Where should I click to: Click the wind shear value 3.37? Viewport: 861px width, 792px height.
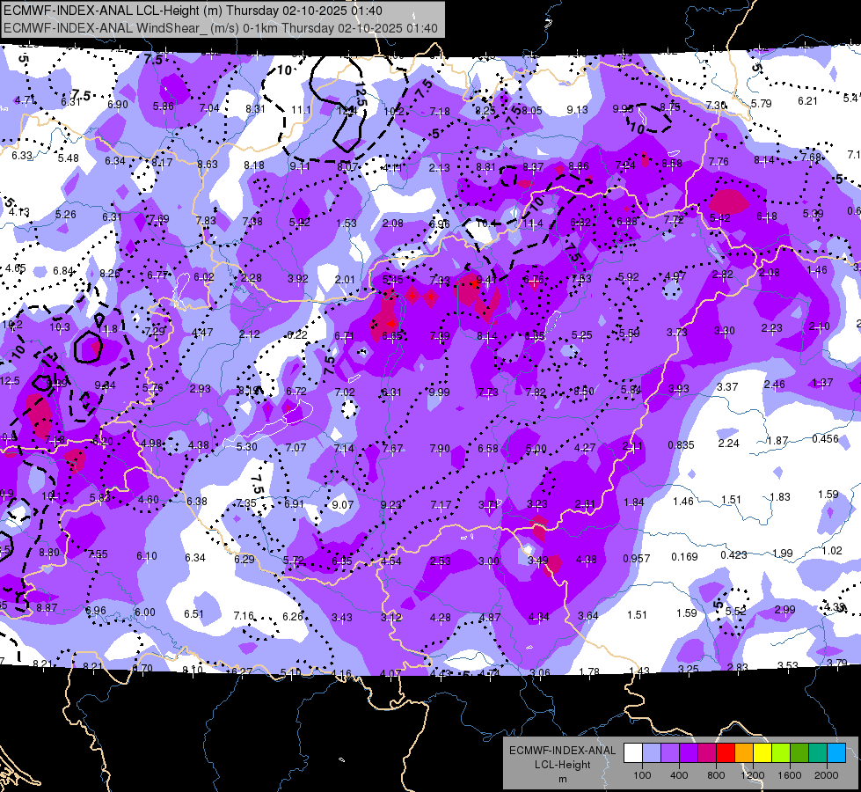click(x=727, y=387)
